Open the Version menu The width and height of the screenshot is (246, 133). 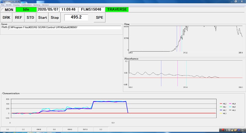click(x=46, y=5)
